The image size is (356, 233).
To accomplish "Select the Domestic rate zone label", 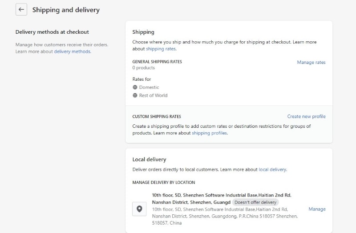I will (x=149, y=87).
